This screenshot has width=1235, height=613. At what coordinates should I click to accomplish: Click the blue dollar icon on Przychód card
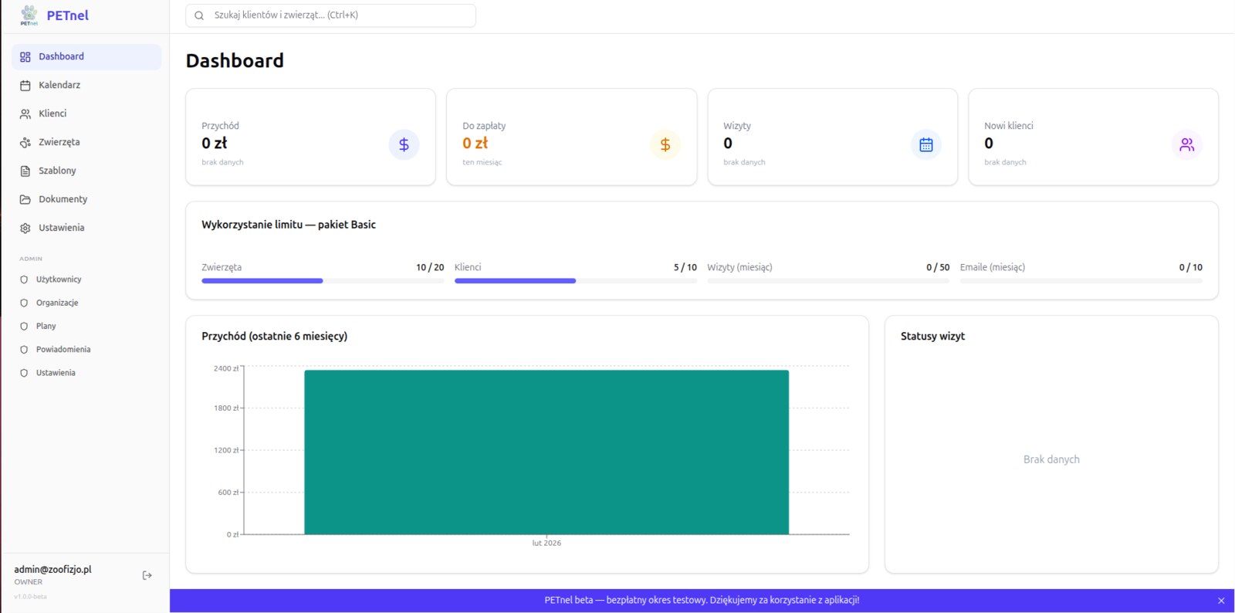click(x=404, y=144)
